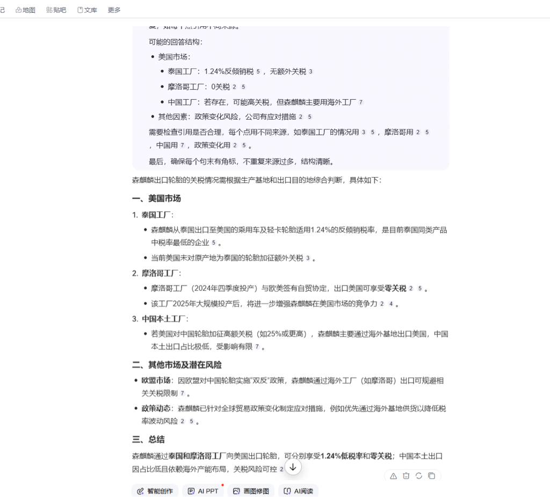Go to 贴吧 in top navigation
550x497 pixels.
tap(56, 10)
